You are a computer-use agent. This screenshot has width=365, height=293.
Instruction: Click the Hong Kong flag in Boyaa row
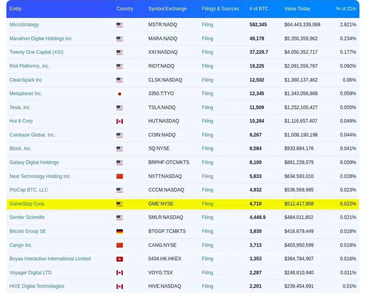click(120, 259)
